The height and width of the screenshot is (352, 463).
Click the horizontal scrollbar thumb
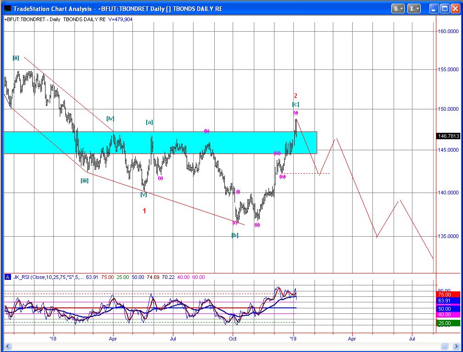[x=444, y=346]
